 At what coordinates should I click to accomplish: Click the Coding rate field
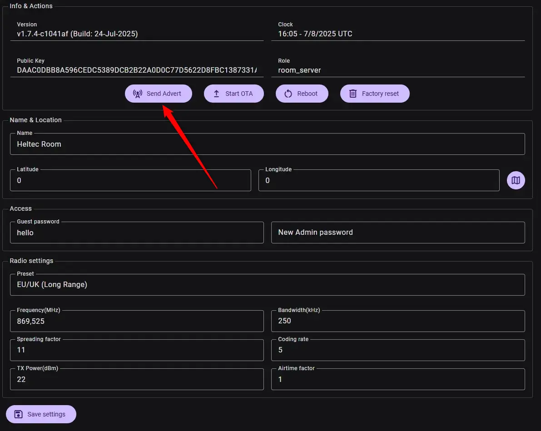pos(397,350)
